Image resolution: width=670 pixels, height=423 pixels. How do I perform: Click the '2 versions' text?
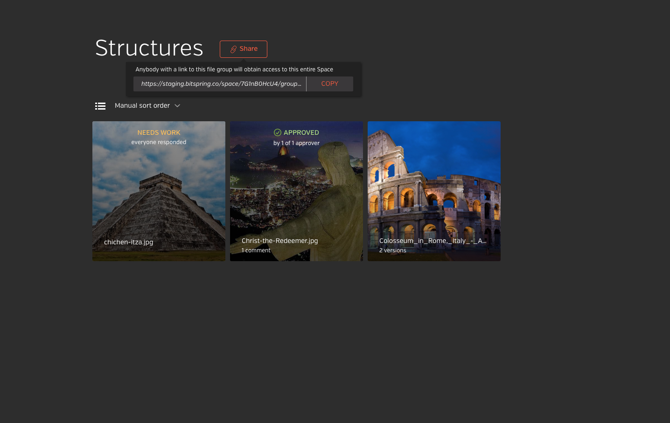(x=393, y=250)
